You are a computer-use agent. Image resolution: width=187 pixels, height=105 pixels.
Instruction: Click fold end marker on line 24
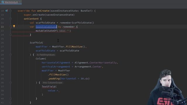click(11, 35)
